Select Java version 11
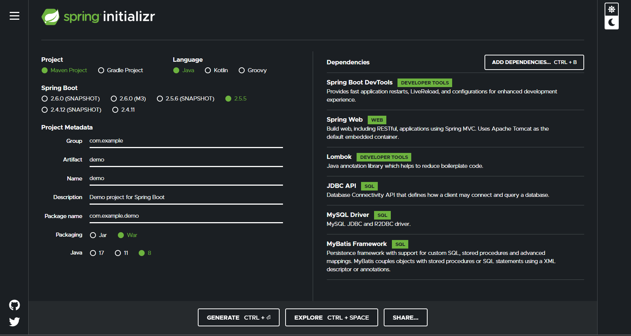The width and height of the screenshot is (631, 336). [122, 253]
